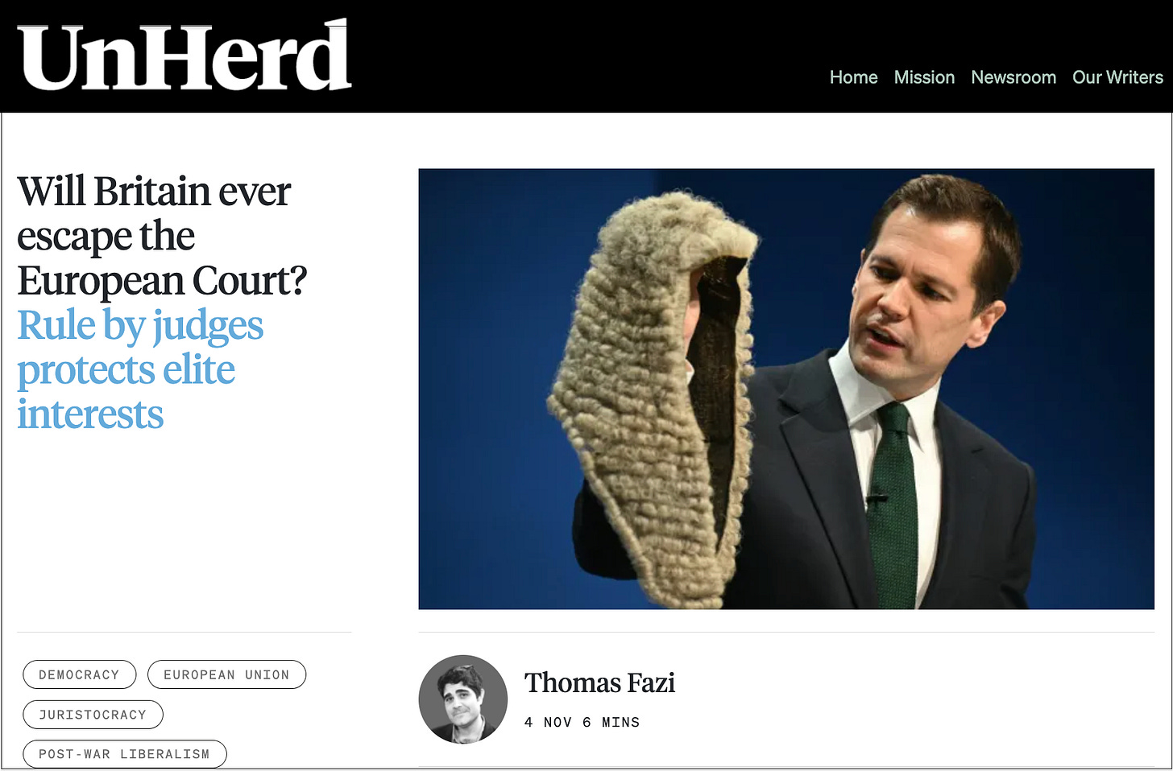Click the '6 MINS' reading time
1173x771 pixels.
[611, 723]
